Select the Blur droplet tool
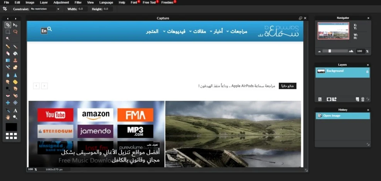This screenshot has height=181, width=381. [x=8, y=75]
